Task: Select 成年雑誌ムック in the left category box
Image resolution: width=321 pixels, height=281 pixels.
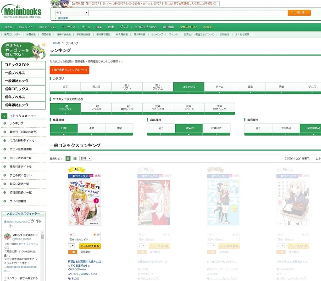Action: point(23,105)
